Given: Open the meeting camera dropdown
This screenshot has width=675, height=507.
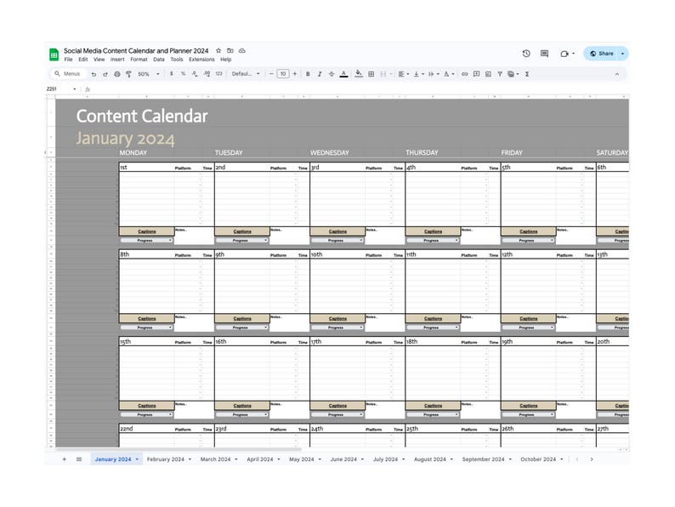Looking at the screenshot, I should tap(568, 54).
